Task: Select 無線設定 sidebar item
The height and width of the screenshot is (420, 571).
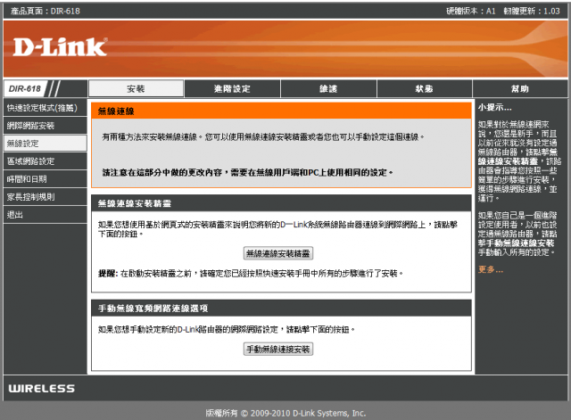Action: pyautogui.click(x=46, y=144)
